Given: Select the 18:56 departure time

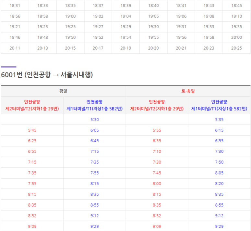Looking at the screenshot, I should (x=15, y=16).
